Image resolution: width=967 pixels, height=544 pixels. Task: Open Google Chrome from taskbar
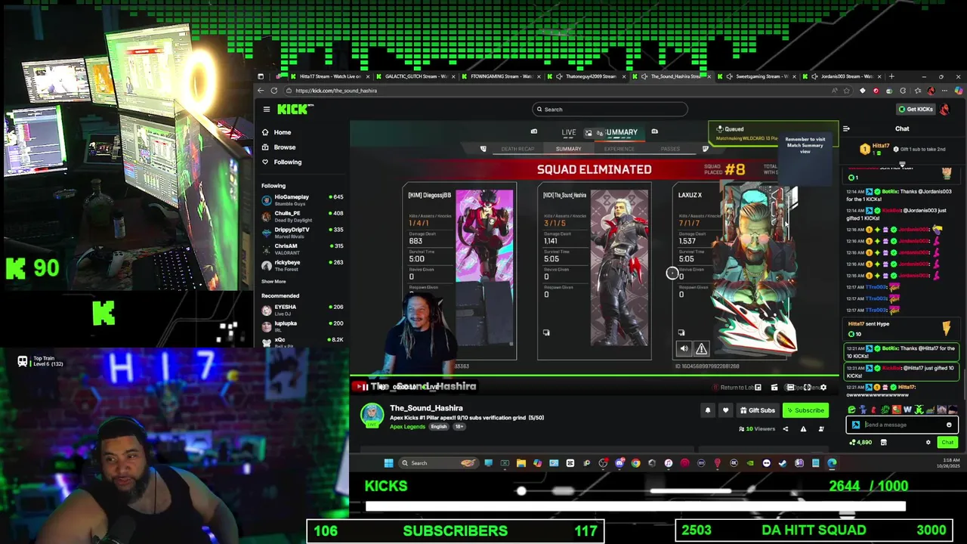(x=635, y=463)
